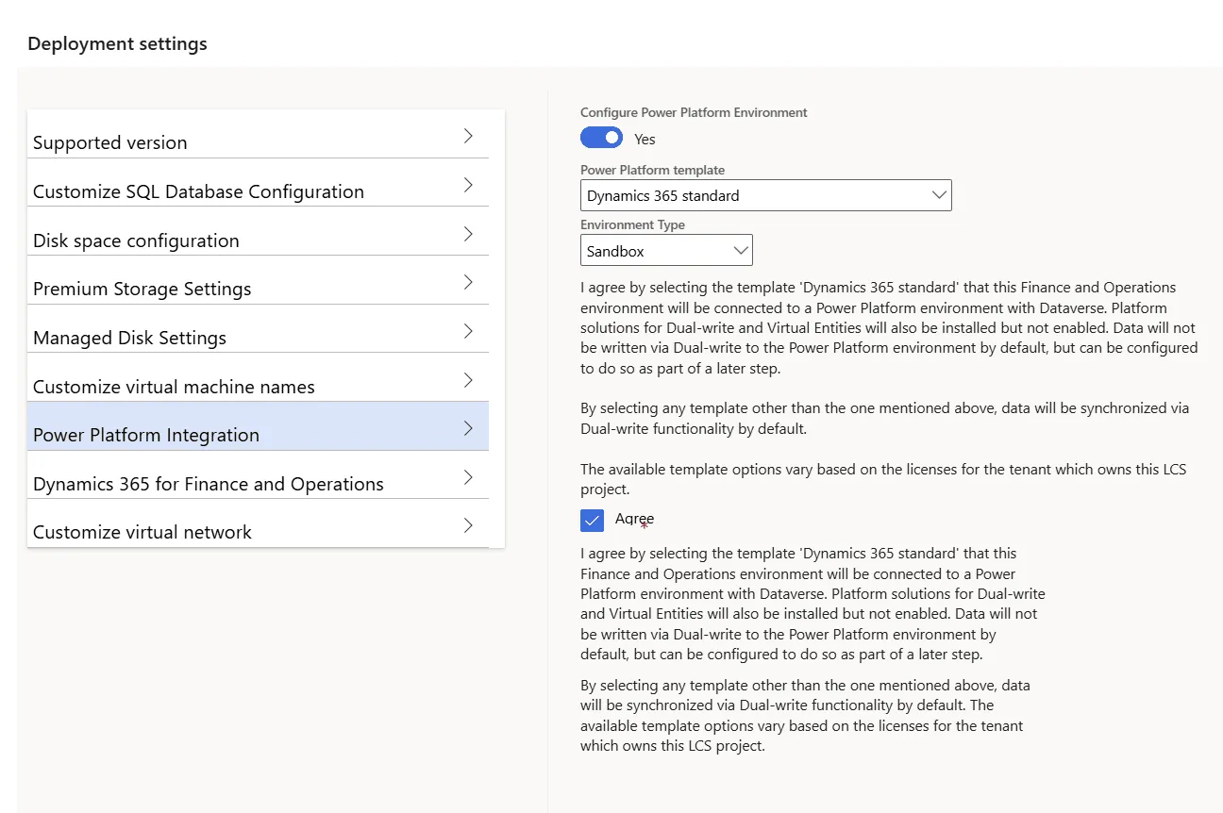Open the Power Platform template dropdown
This screenshot has height=813, width=1223.
pos(765,195)
